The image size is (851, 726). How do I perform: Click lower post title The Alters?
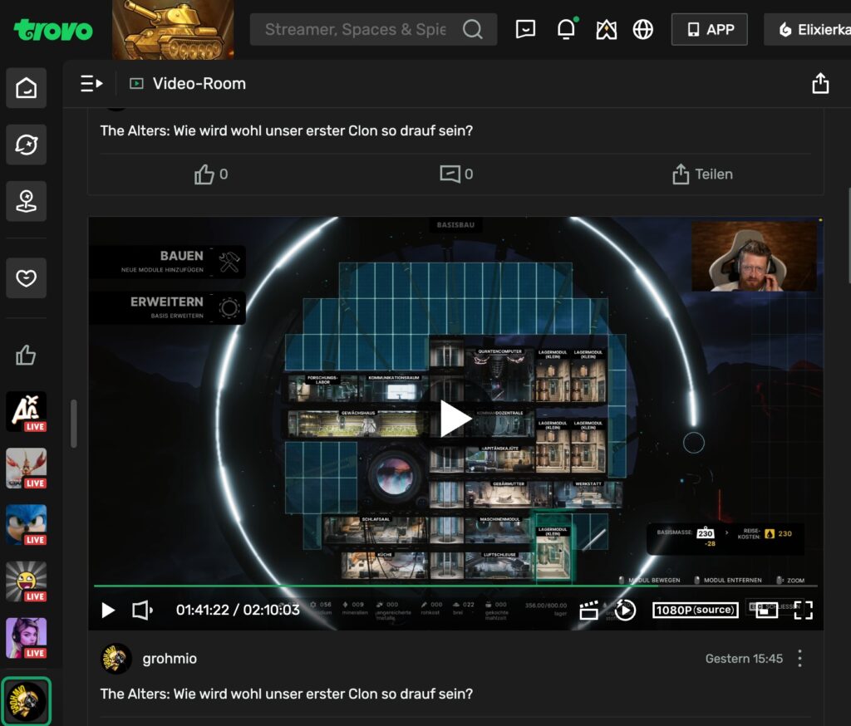[287, 694]
